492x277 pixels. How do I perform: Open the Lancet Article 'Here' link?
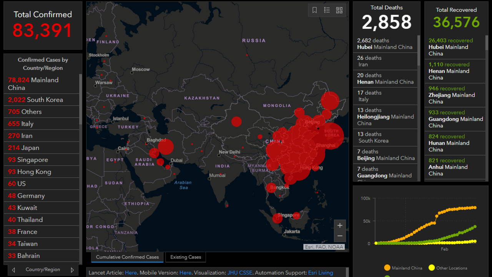tap(131, 273)
